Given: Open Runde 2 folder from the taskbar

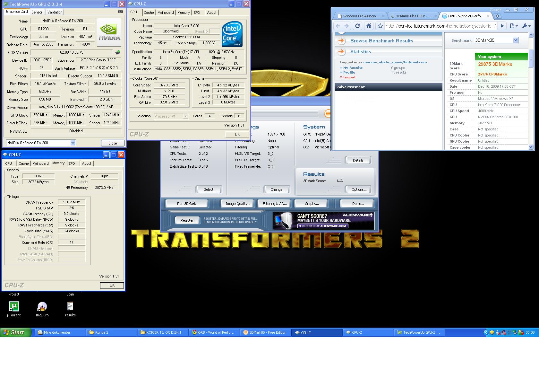Looking at the screenshot, I should (x=111, y=332).
